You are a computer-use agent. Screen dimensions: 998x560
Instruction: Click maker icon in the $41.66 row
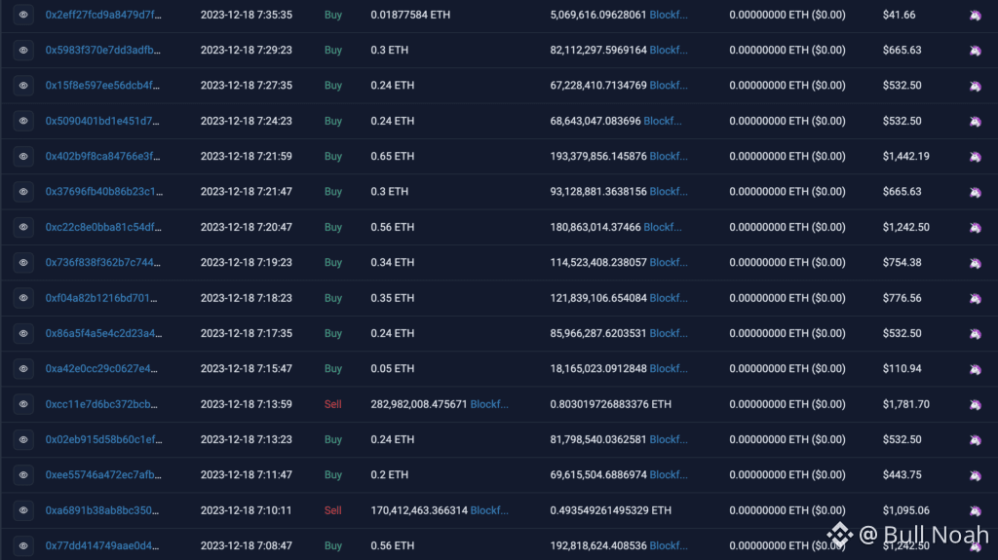pos(975,16)
